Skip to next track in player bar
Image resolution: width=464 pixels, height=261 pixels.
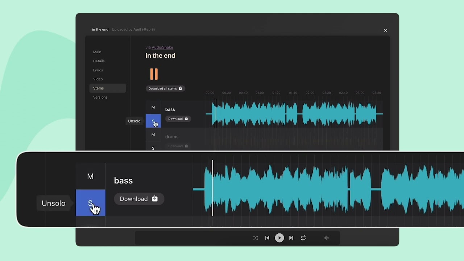point(291,238)
